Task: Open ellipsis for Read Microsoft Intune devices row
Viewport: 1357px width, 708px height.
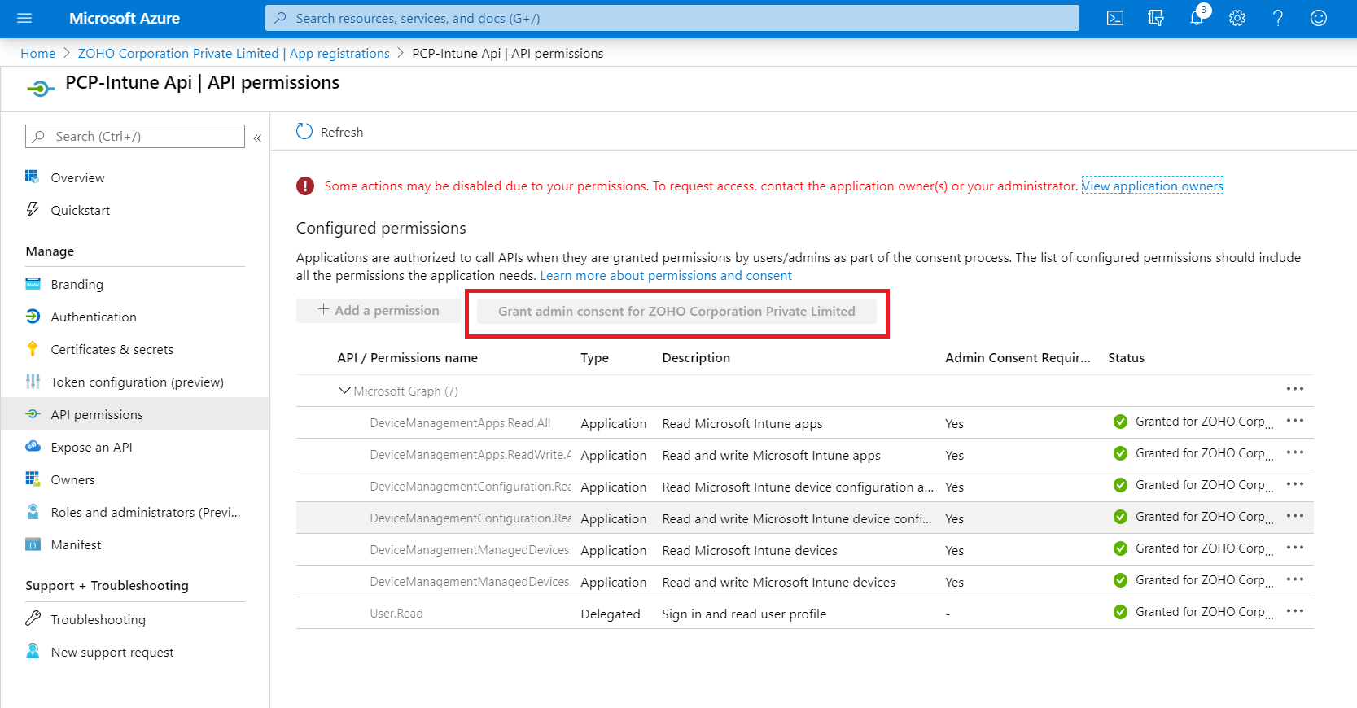Action: (1294, 548)
